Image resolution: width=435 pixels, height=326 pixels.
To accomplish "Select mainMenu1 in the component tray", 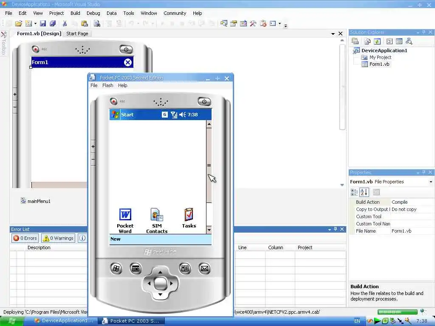I will coord(36,201).
